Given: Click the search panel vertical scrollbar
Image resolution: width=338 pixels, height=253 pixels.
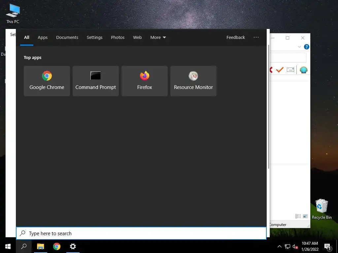Looking at the screenshot, I should pyautogui.click(x=269, y=107).
